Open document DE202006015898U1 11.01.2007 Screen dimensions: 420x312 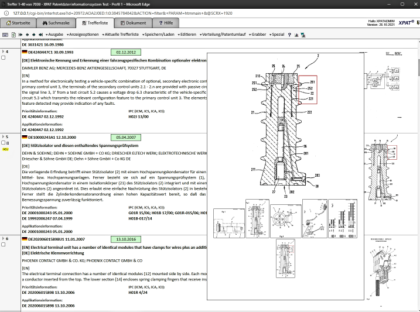click(56, 239)
